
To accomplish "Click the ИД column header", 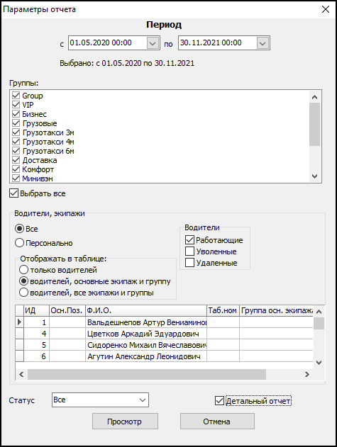I will coord(36,310).
